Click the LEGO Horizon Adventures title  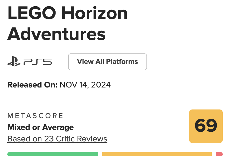click(x=68, y=24)
